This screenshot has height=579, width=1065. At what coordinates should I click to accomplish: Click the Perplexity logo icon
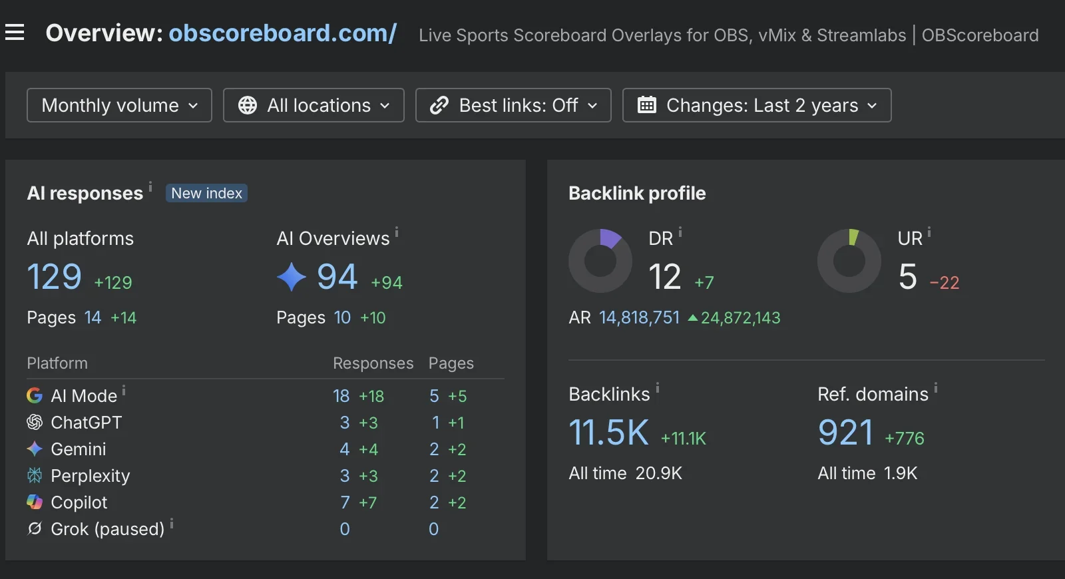pyautogui.click(x=35, y=476)
